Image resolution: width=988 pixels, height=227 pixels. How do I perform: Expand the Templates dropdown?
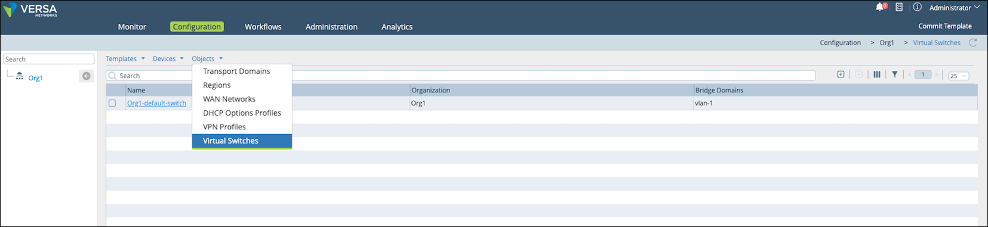pos(125,58)
